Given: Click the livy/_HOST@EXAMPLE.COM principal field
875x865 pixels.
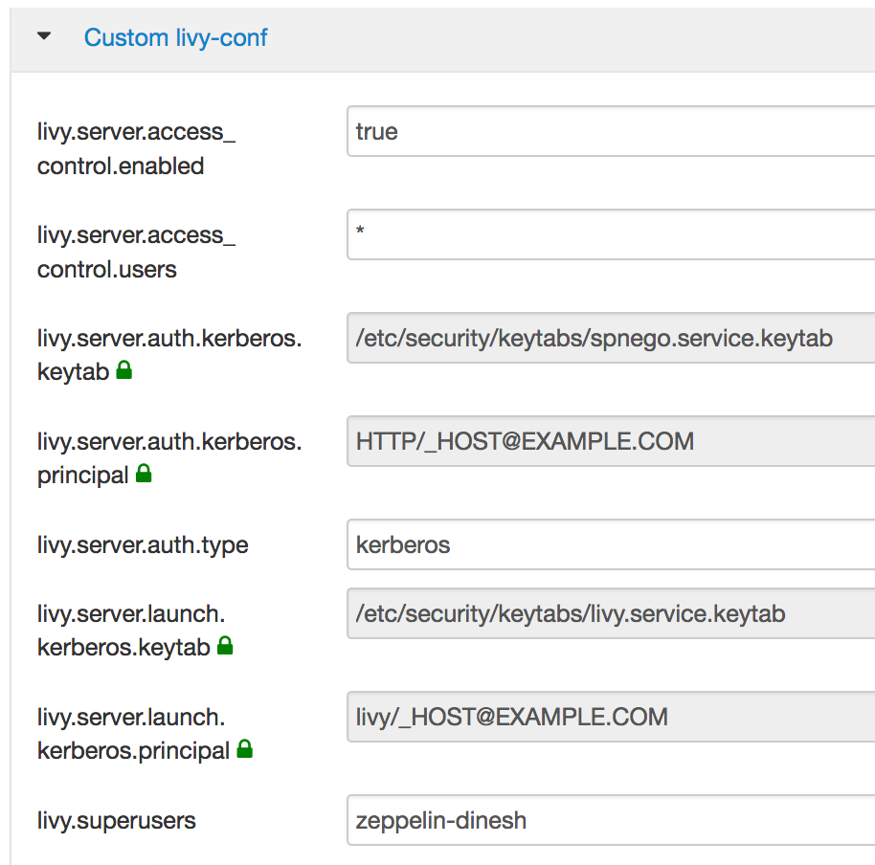Looking at the screenshot, I should [611, 717].
